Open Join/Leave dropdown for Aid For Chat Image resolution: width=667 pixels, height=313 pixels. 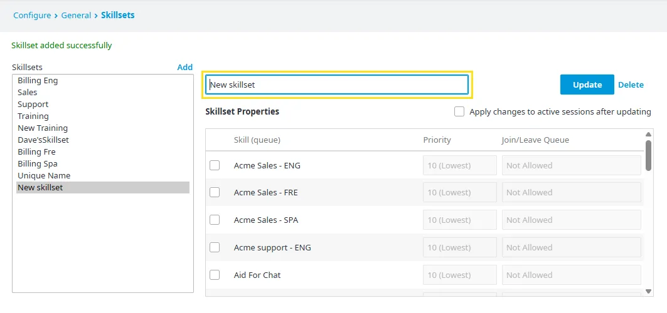click(x=572, y=275)
